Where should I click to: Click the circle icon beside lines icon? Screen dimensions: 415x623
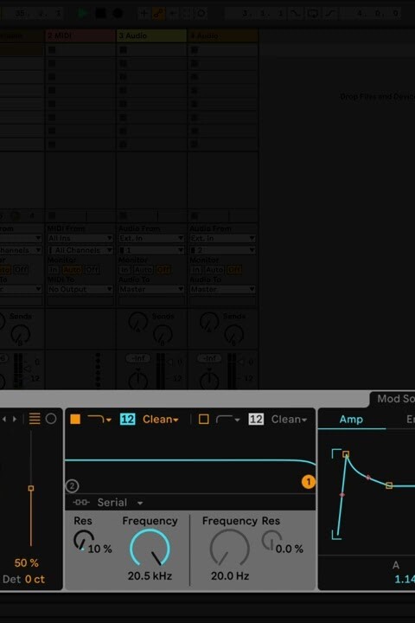pyautogui.click(x=51, y=419)
